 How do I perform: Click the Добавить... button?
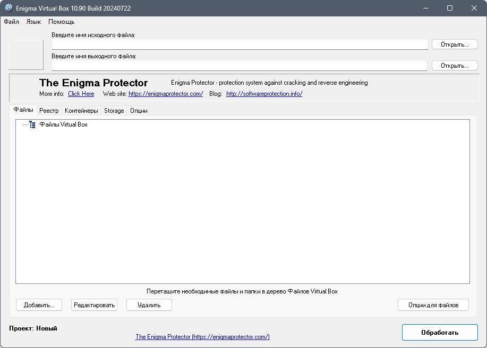click(39, 305)
